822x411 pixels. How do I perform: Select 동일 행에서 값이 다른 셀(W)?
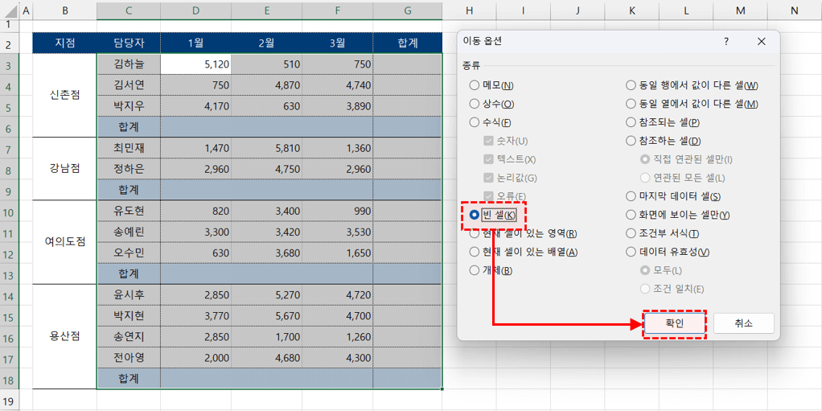(692, 85)
